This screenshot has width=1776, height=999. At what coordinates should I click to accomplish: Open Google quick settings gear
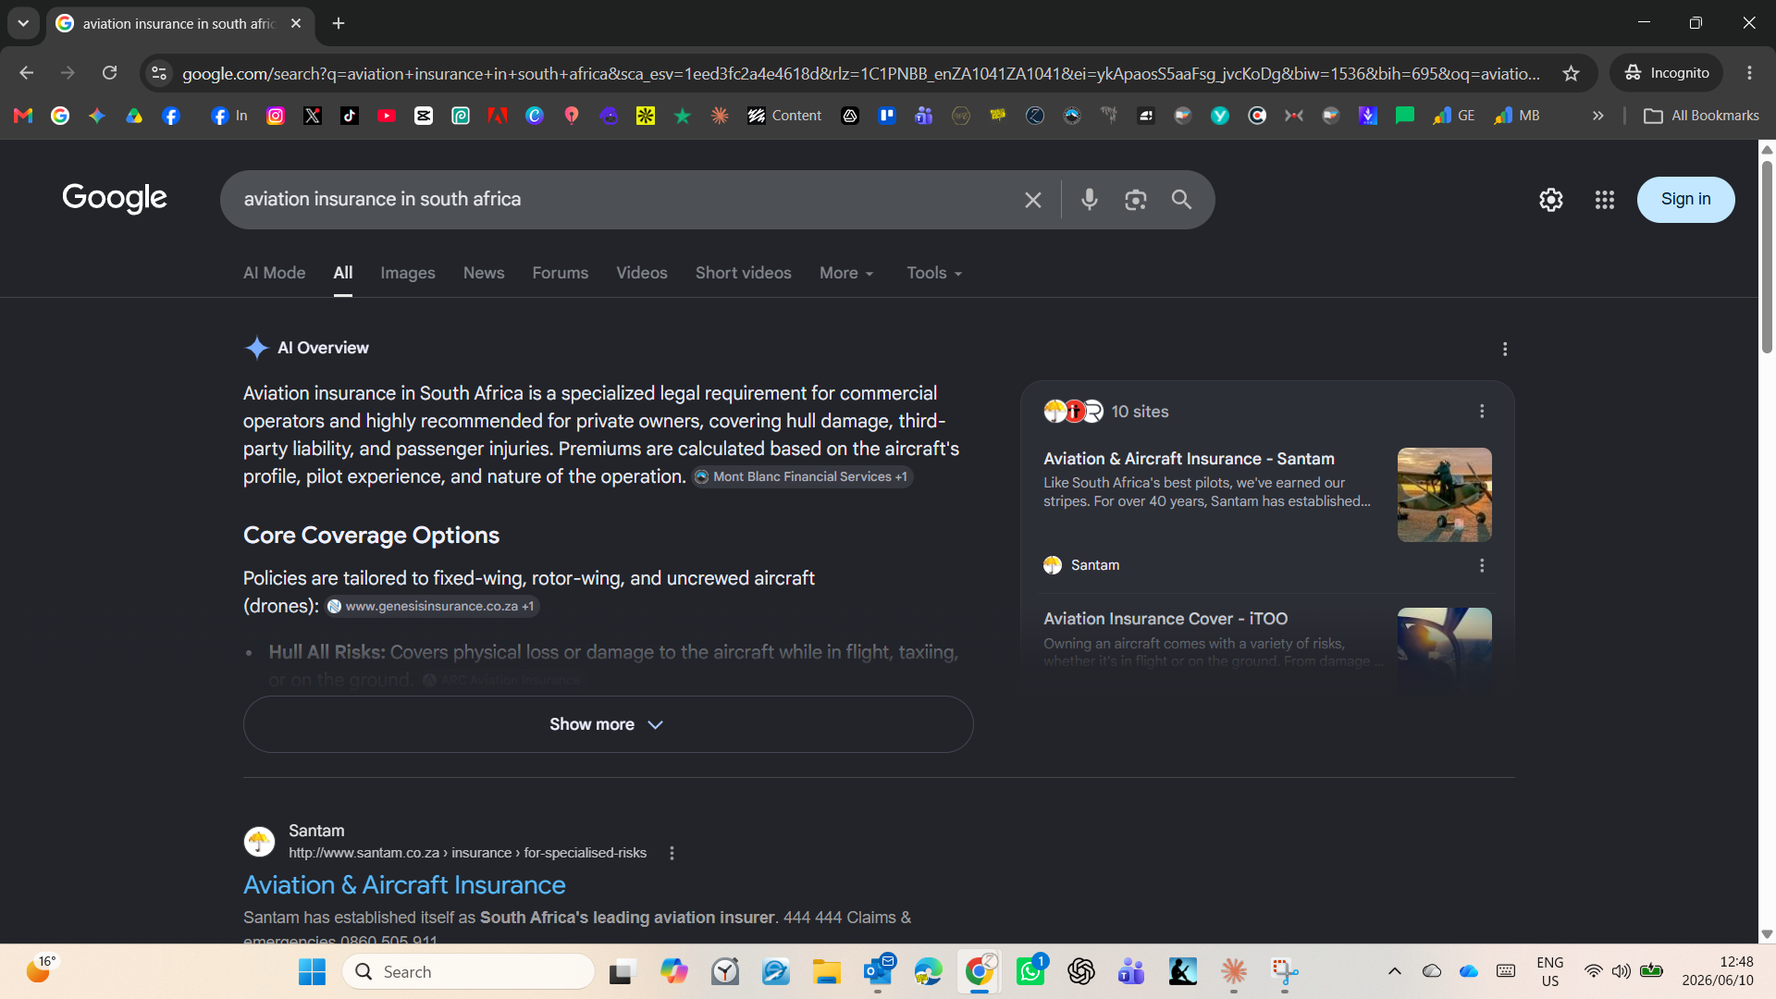(1551, 200)
